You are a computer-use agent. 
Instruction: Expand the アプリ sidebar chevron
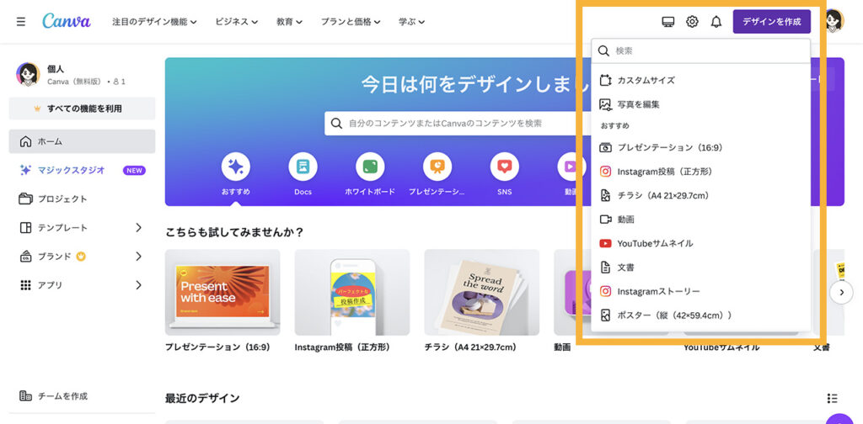[x=139, y=285]
